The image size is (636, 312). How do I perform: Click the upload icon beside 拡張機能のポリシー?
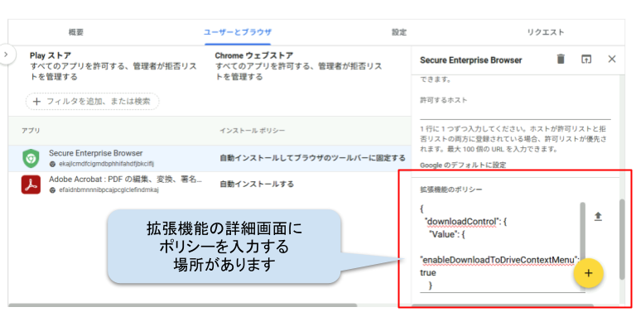click(598, 216)
